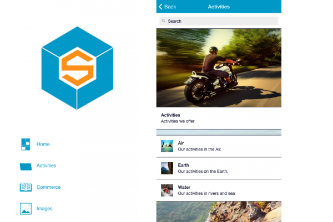
Task: Select the Air activities list row
Action: [x=219, y=146]
